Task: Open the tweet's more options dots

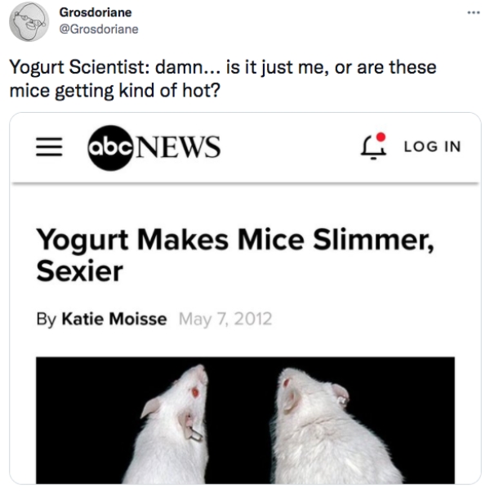Action: [471, 14]
